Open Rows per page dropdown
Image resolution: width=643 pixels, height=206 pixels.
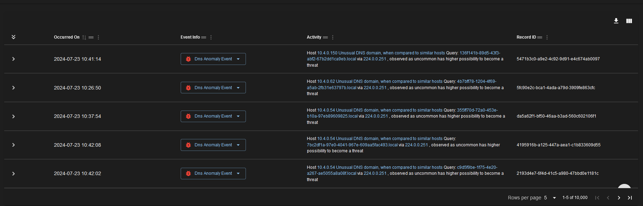[x=550, y=198]
